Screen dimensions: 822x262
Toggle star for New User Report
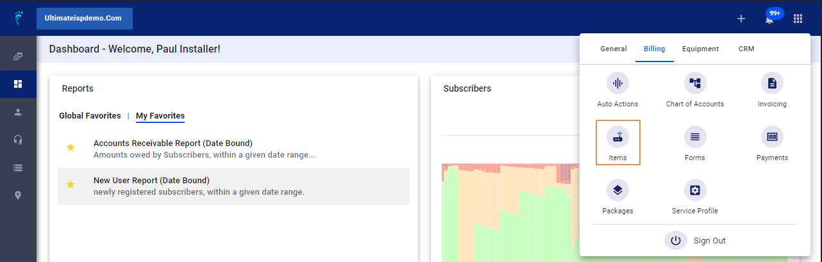click(71, 185)
